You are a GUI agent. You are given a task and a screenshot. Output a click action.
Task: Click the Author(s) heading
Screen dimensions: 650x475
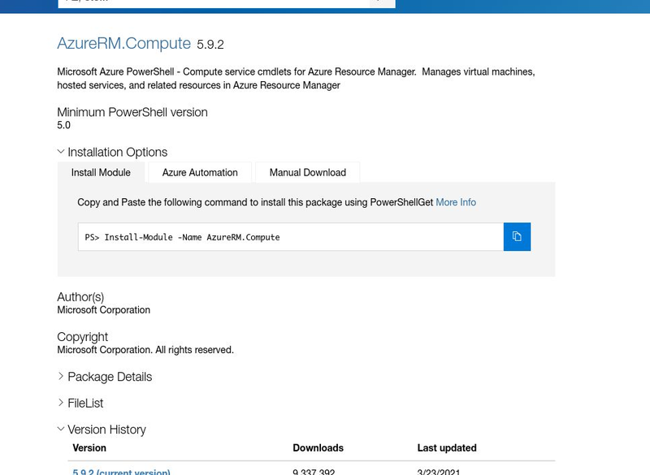tap(80, 297)
